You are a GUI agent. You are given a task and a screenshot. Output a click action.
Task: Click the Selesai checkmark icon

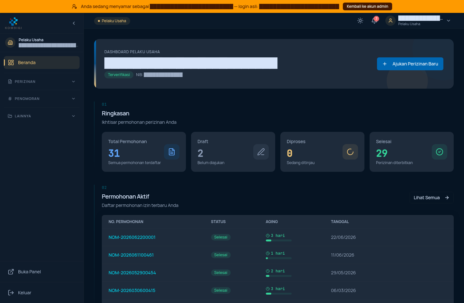[x=440, y=152]
